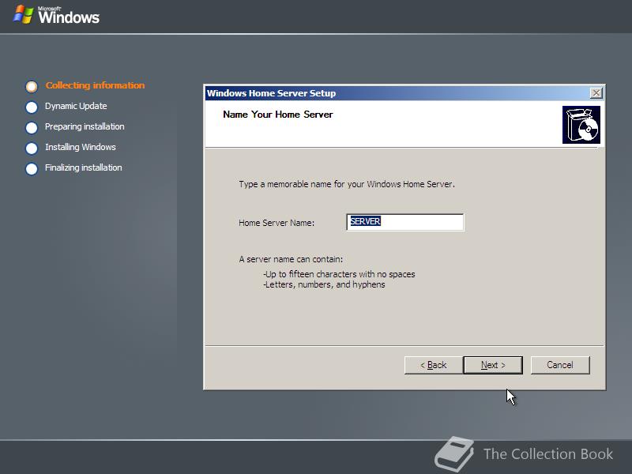The height and width of the screenshot is (474, 632).
Task: Select the Dynamic Update step bullet
Action: point(32,107)
